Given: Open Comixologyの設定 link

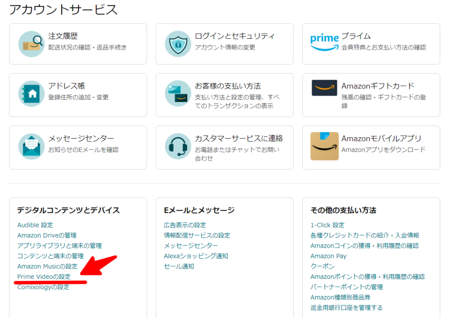Looking at the screenshot, I should click(x=43, y=287).
